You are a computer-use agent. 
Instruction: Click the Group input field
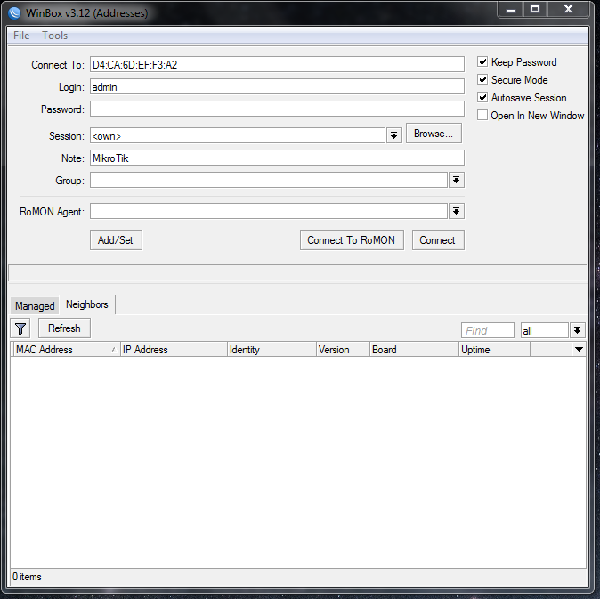click(269, 180)
